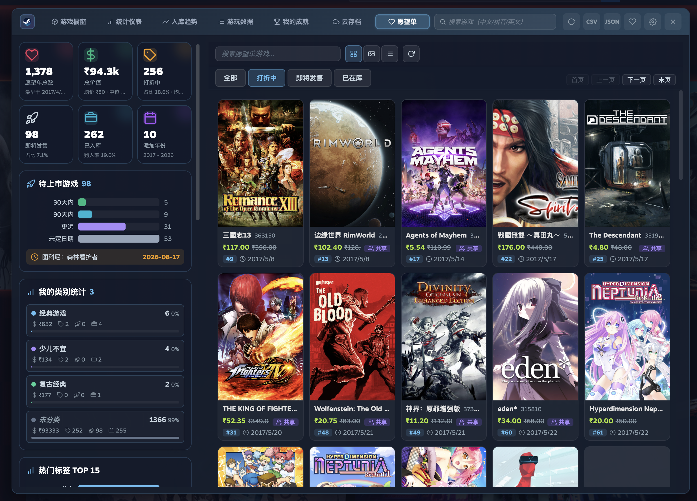The height and width of the screenshot is (501, 697).
Task: Open the Divinity Original Sin cover
Action: point(444,337)
